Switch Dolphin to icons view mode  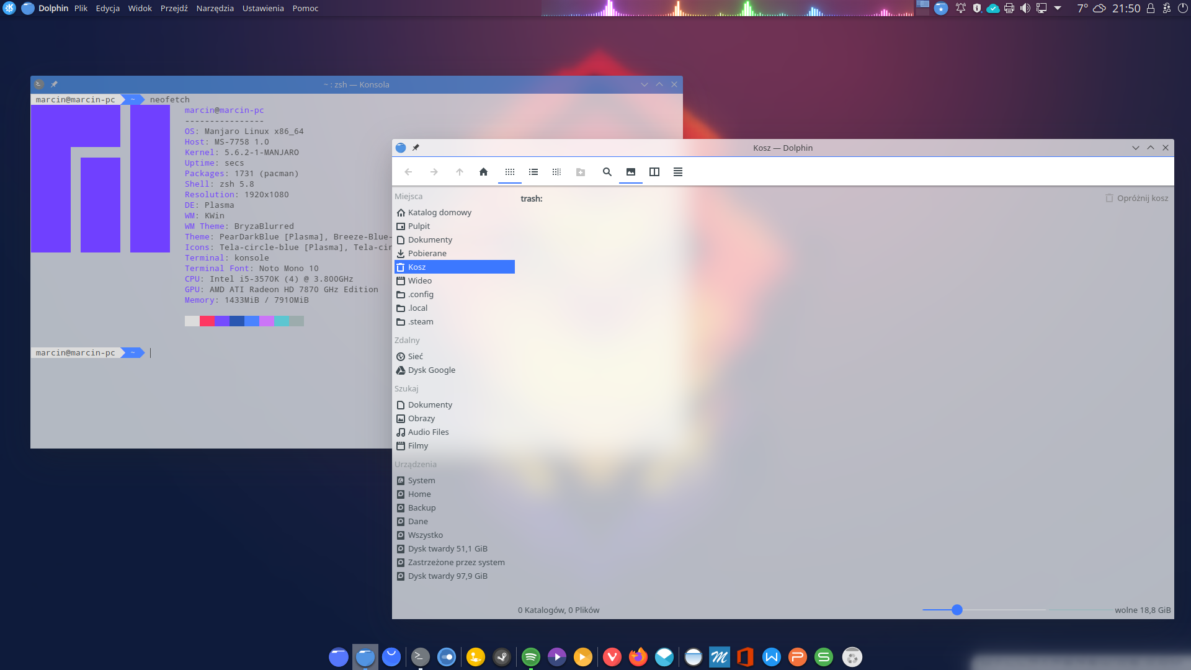[x=510, y=172]
